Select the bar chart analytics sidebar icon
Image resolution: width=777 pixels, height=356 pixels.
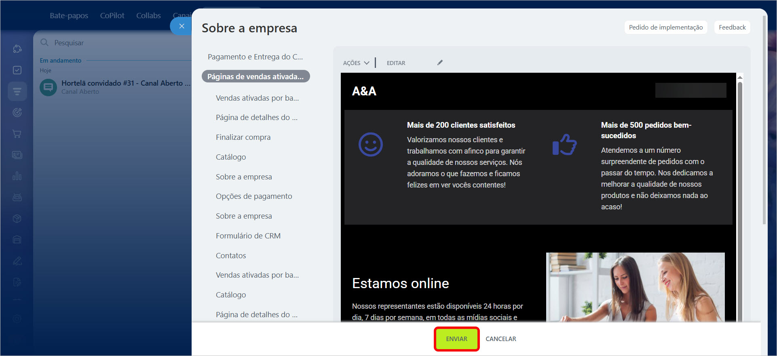pyautogui.click(x=17, y=176)
